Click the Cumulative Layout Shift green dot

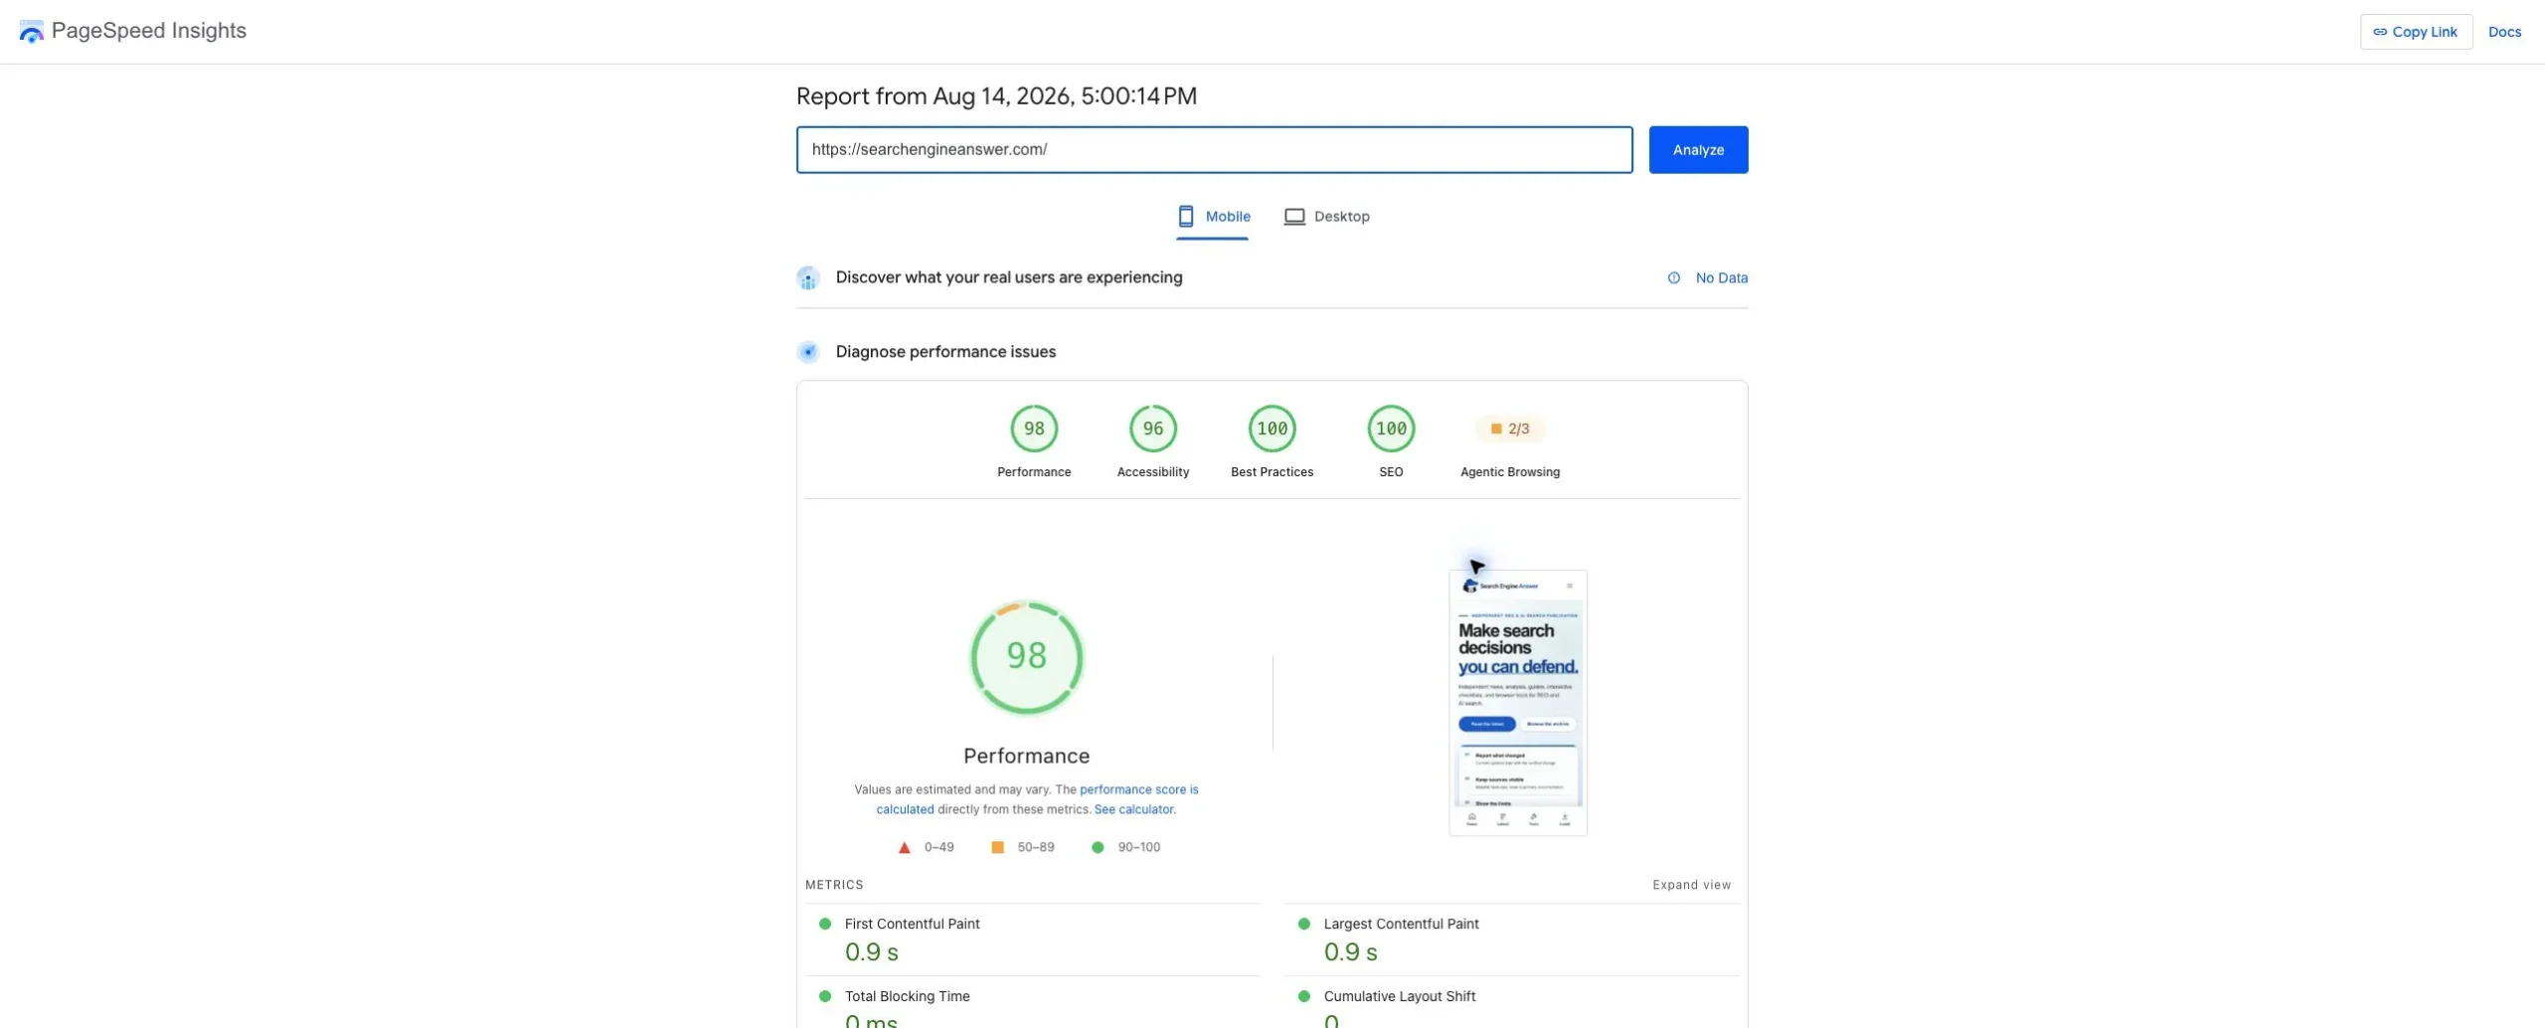coord(1303,996)
